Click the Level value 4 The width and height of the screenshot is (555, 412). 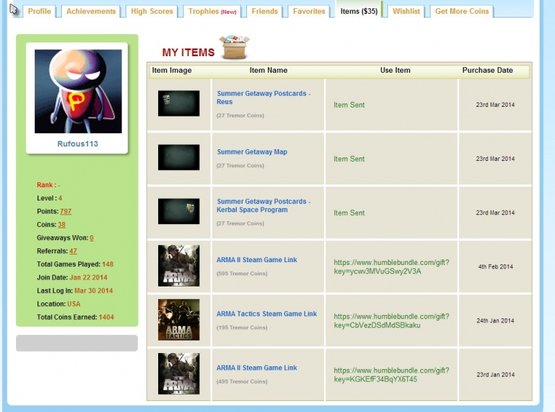pyautogui.click(x=60, y=198)
